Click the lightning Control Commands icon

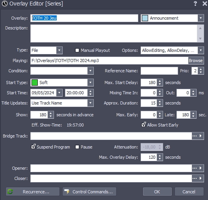pos(67,191)
